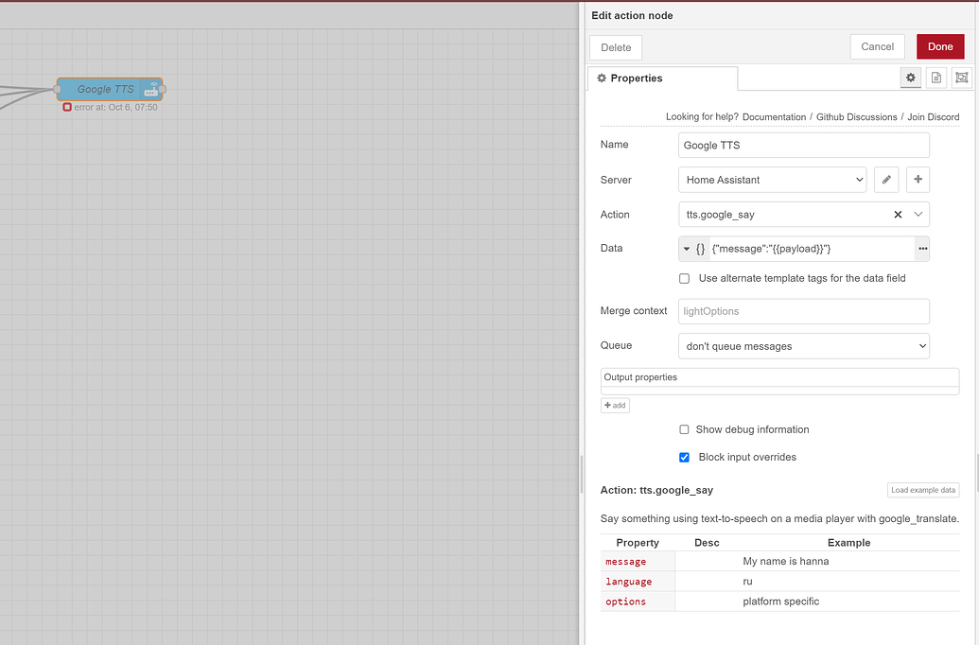Click the Output properties header

(x=779, y=377)
